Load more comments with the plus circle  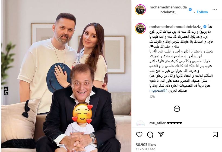click(177, 109)
